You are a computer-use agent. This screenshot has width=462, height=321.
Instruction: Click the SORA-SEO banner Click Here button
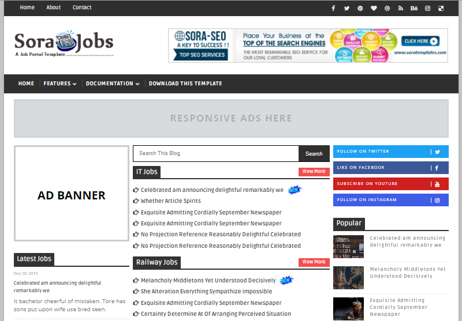tap(420, 41)
